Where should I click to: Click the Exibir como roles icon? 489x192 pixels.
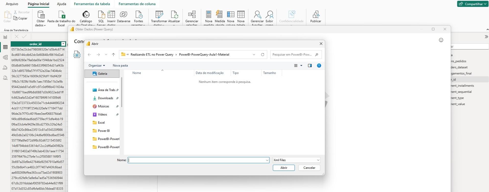pos(269,15)
